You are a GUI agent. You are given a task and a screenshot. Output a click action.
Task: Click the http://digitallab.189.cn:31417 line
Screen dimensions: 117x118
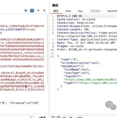pos(87,36)
